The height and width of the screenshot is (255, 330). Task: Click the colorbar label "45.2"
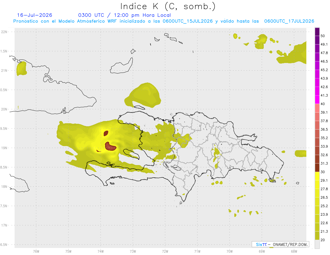pos(324,70)
